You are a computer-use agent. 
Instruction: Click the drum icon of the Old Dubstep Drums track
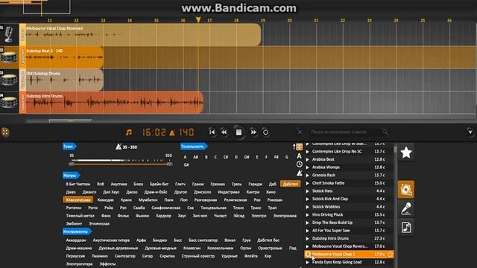pos(8,80)
